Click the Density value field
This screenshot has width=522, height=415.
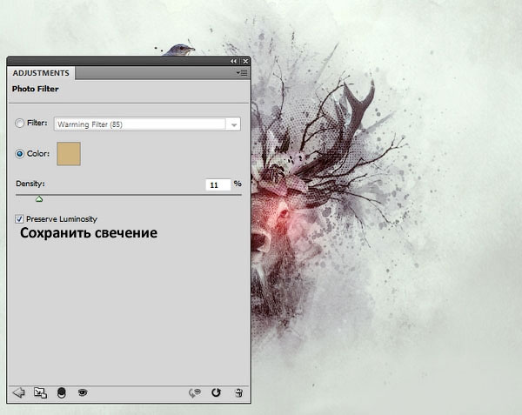(218, 185)
